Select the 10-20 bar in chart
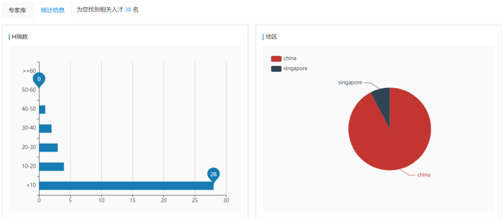Viewport: 502px width, 219px height. pyautogui.click(x=52, y=166)
